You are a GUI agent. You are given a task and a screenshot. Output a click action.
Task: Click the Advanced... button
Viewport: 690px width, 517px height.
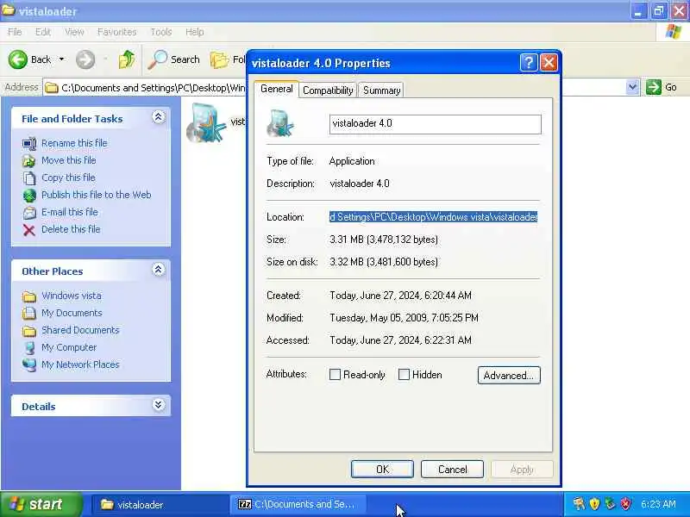coord(509,376)
